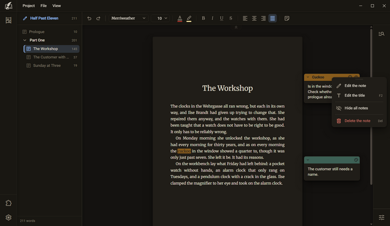Apply highlighter color to text
Image resolution: width=390 pixels, height=226 pixels.
pyautogui.click(x=189, y=18)
